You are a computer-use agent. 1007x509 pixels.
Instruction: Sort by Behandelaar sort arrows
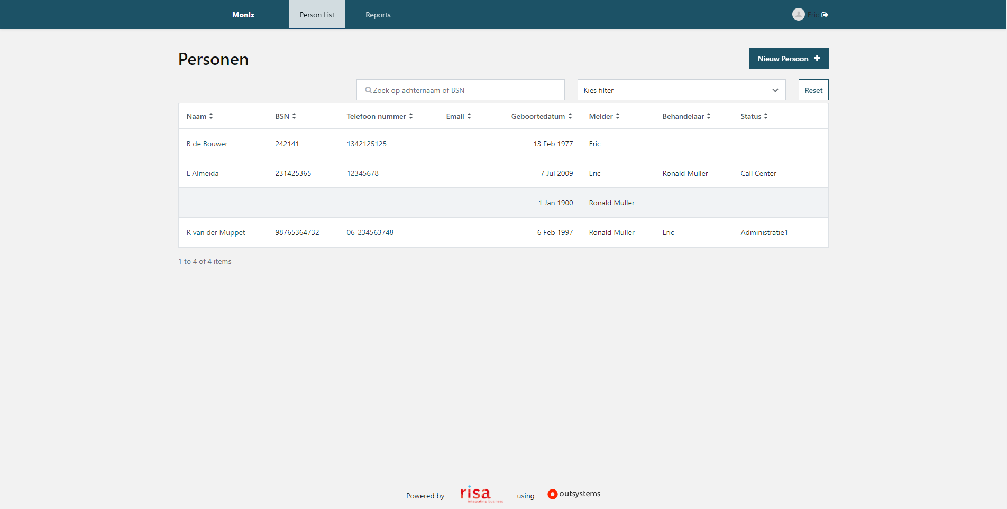pyautogui.click(x=709, y=116)
